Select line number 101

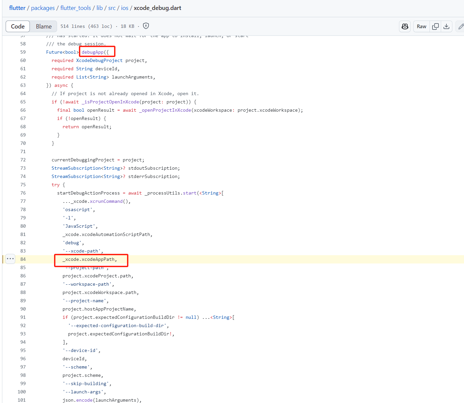22,400
